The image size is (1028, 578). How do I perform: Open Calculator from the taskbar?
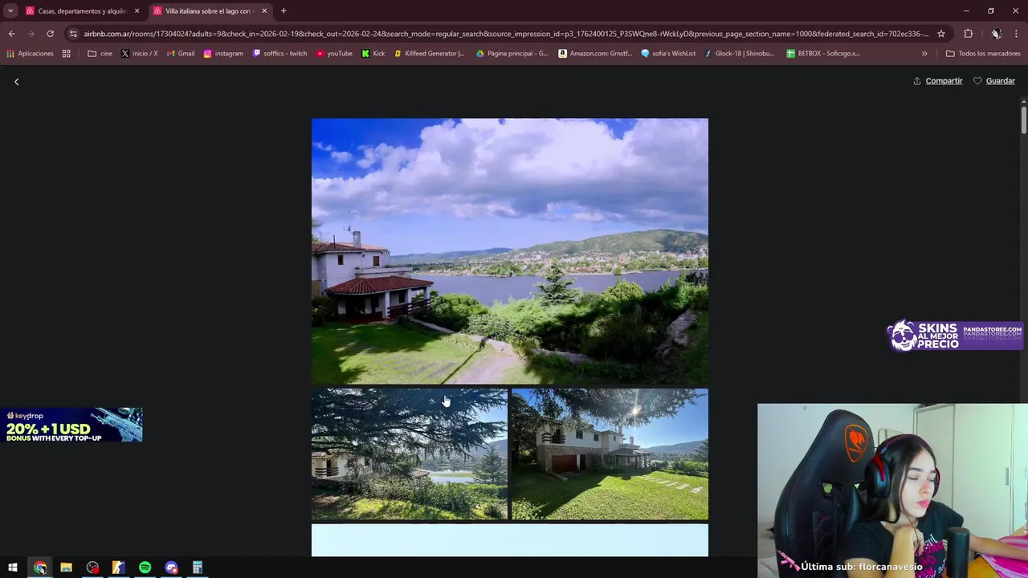pyautogui.click(x=197, y=568)
